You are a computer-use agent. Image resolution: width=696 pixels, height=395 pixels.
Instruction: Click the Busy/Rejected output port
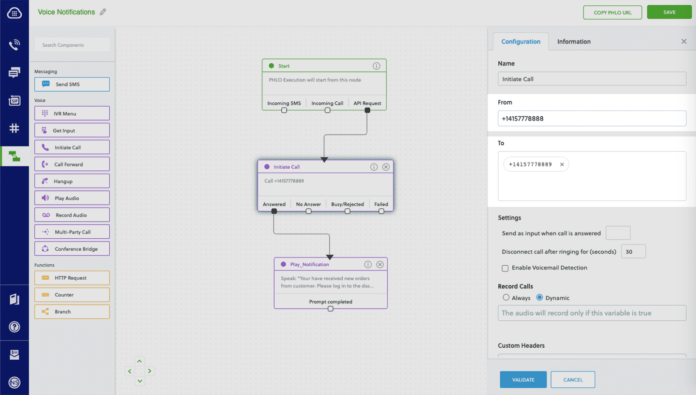point(347,211)
